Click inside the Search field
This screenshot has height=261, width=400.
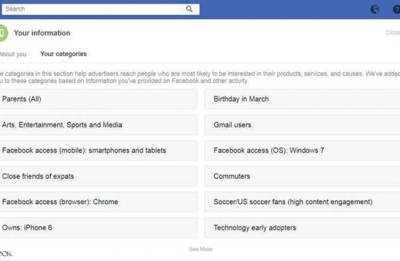click(93, 9)
